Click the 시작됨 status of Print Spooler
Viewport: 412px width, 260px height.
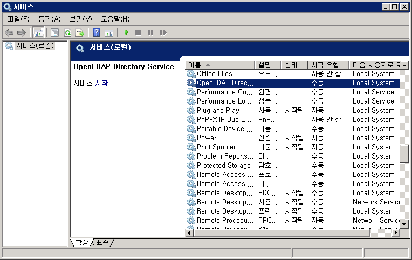coord(294,147)
